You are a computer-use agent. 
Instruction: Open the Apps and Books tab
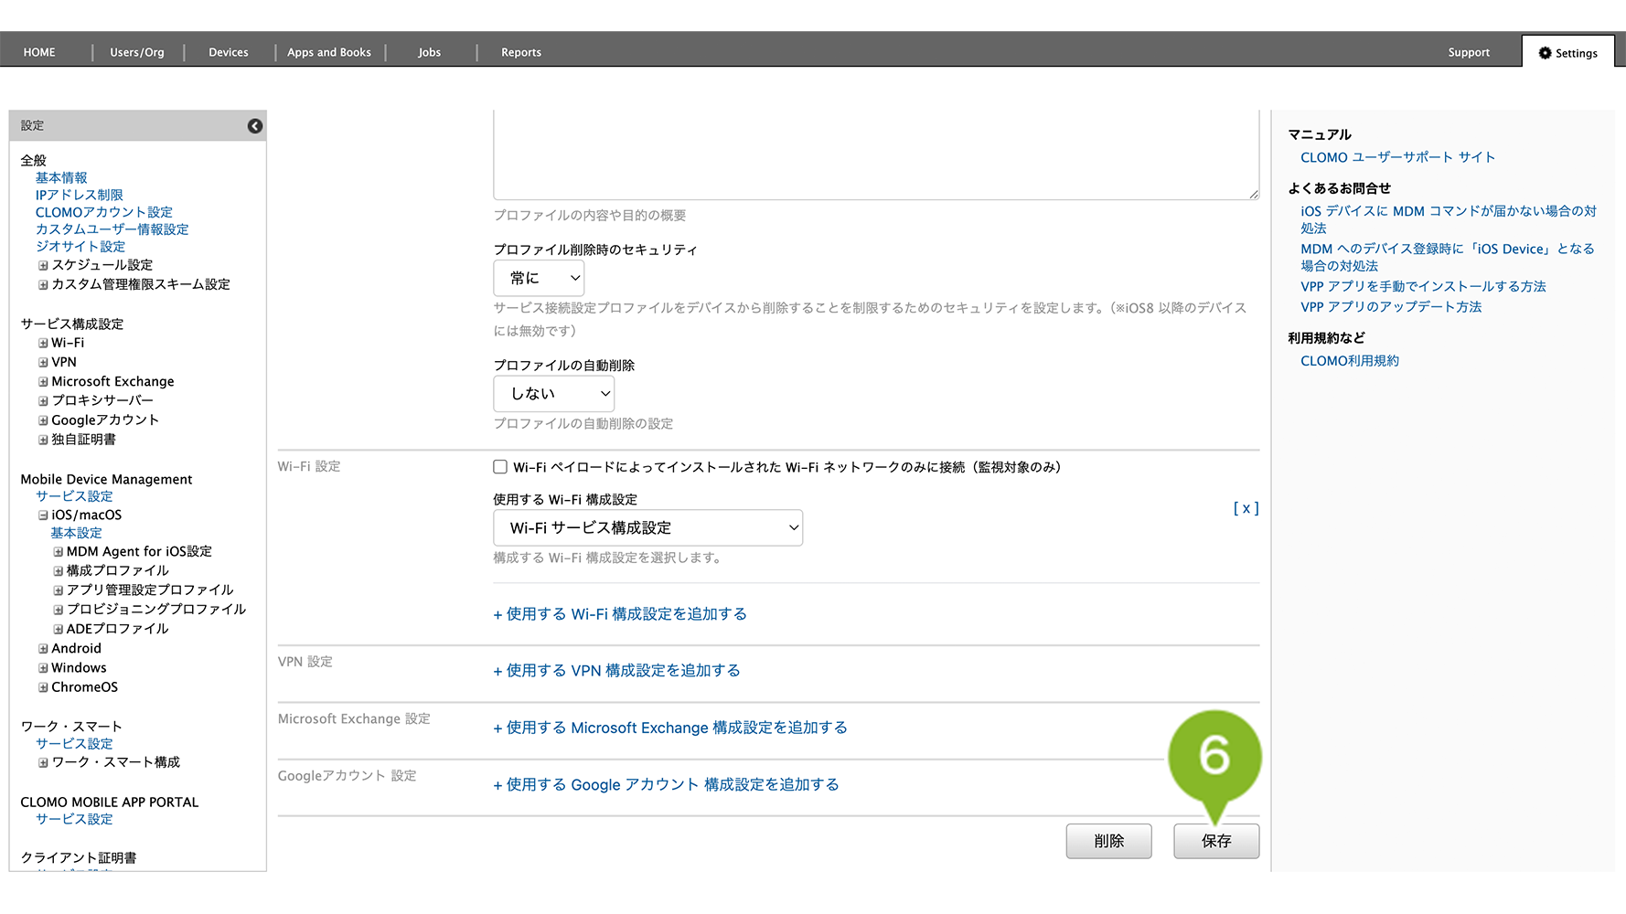click(329, 53)
